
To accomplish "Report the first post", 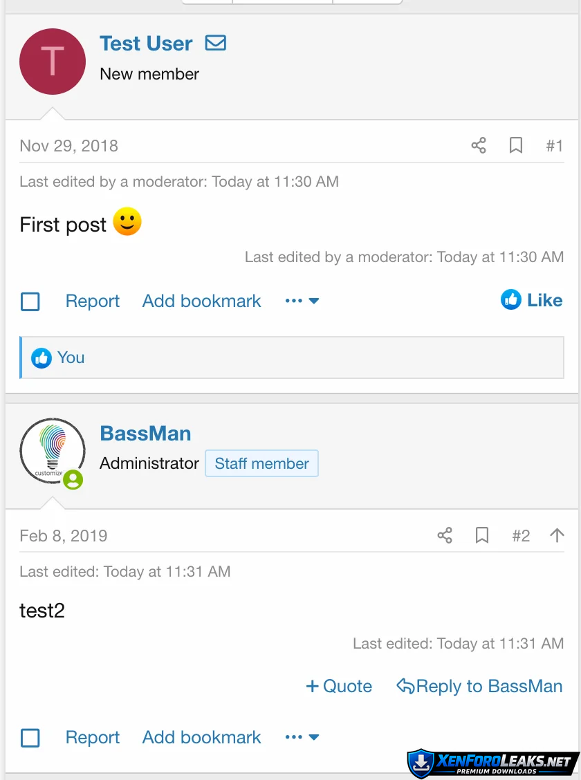I will tap(93, 301).
